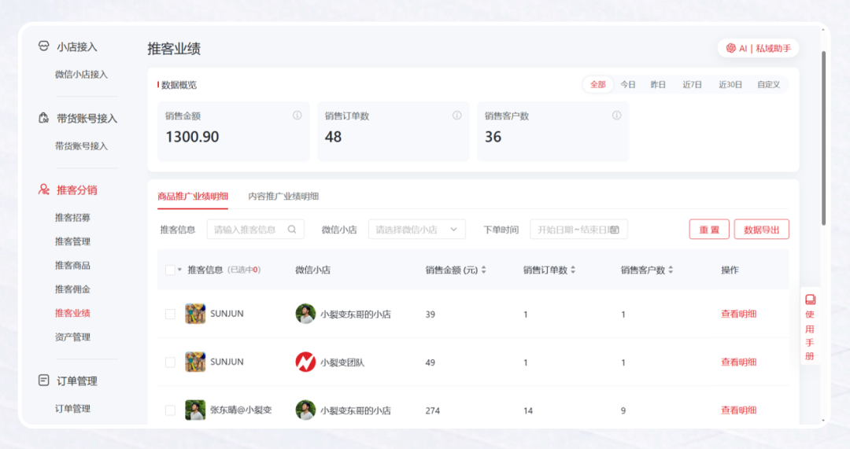Click the calendar icon in 下单时间 field
The height and width of the screenshot is (449, 850).
pyautogui.click(x=615, y=230)
